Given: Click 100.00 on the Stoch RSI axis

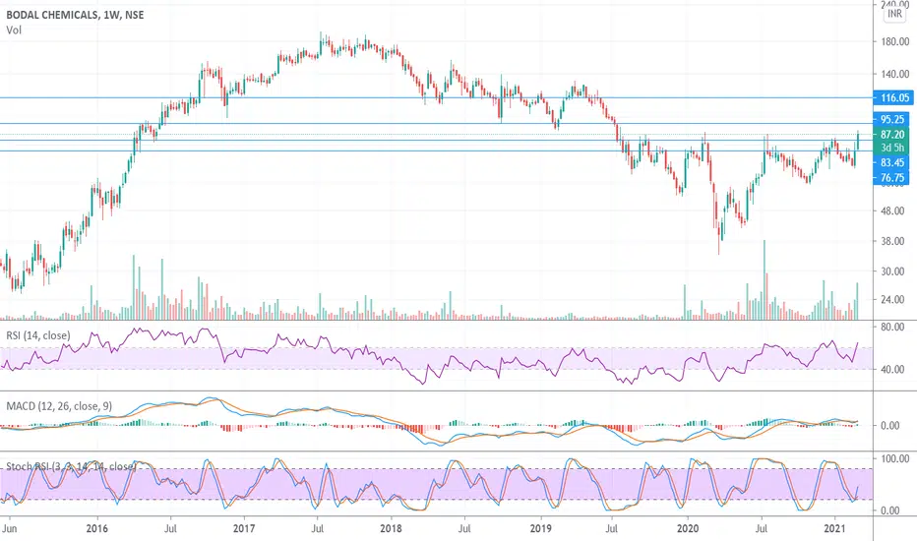Looking at the screenshot, I should (894, 458).
